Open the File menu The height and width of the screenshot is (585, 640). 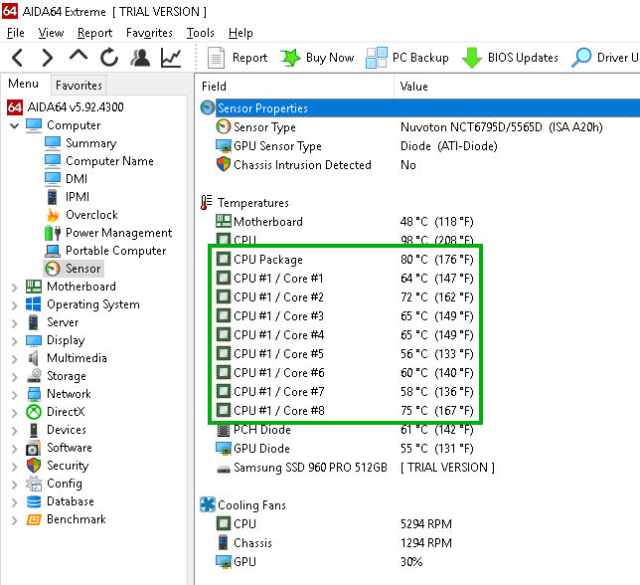click(16, 33)
